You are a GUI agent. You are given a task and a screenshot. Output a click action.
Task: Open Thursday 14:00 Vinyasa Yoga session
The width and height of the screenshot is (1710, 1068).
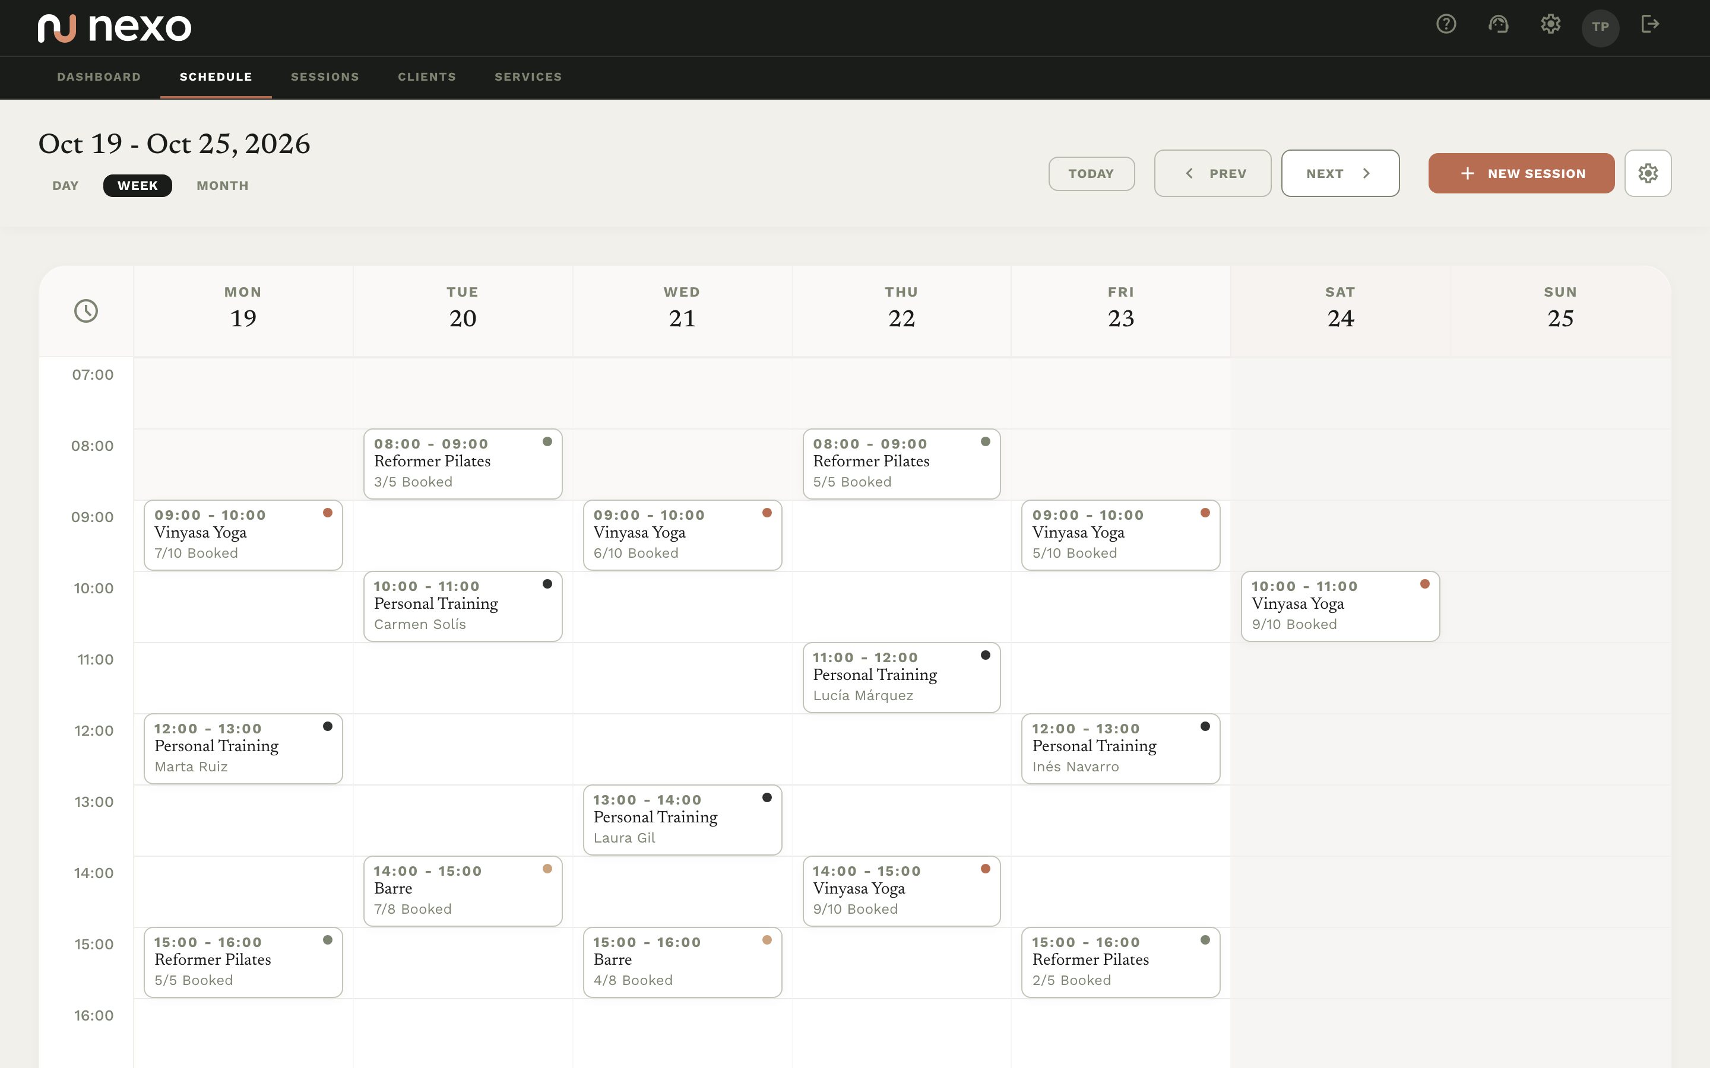point(902,891)
